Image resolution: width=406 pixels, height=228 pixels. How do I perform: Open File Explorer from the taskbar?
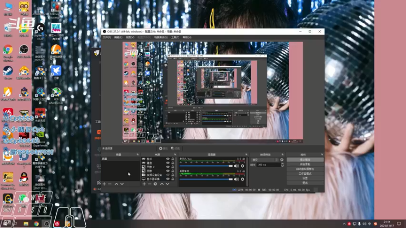click(26, 224)
